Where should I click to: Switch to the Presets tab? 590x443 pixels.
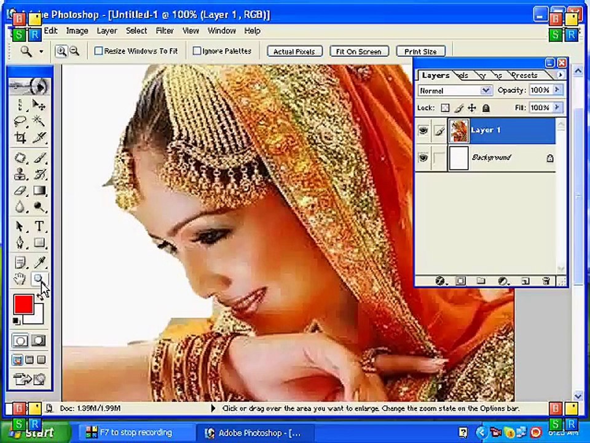coord(524,75)
